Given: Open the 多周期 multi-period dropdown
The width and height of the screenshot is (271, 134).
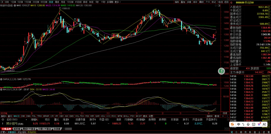Looking at the screenshot, I should (110, 2).
